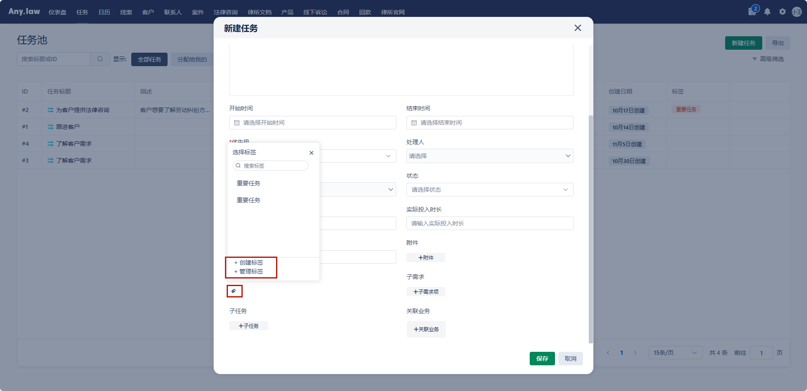Click the list icon for 跟进客户
The image size is (807, 391).
51,127
